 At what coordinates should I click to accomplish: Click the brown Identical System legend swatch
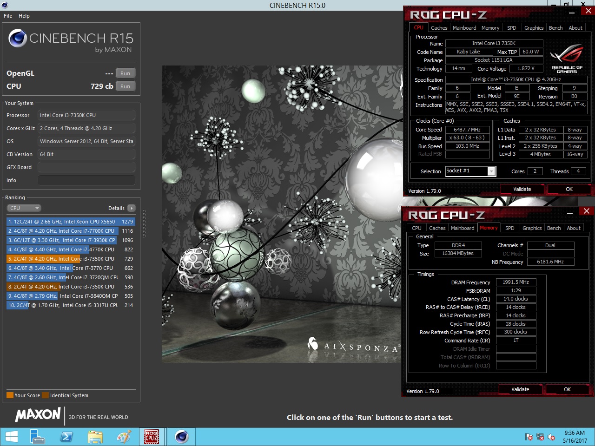point(45,395)
